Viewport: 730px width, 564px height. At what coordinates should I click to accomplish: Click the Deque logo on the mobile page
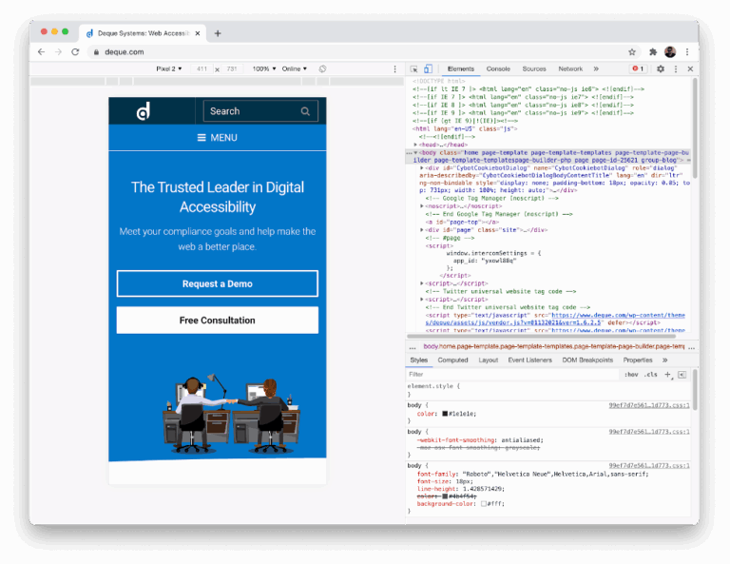click(x=144, y=111)
